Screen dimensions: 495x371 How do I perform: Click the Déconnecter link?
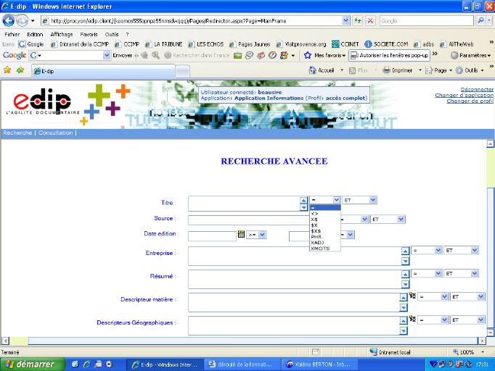tap(477, 90)
